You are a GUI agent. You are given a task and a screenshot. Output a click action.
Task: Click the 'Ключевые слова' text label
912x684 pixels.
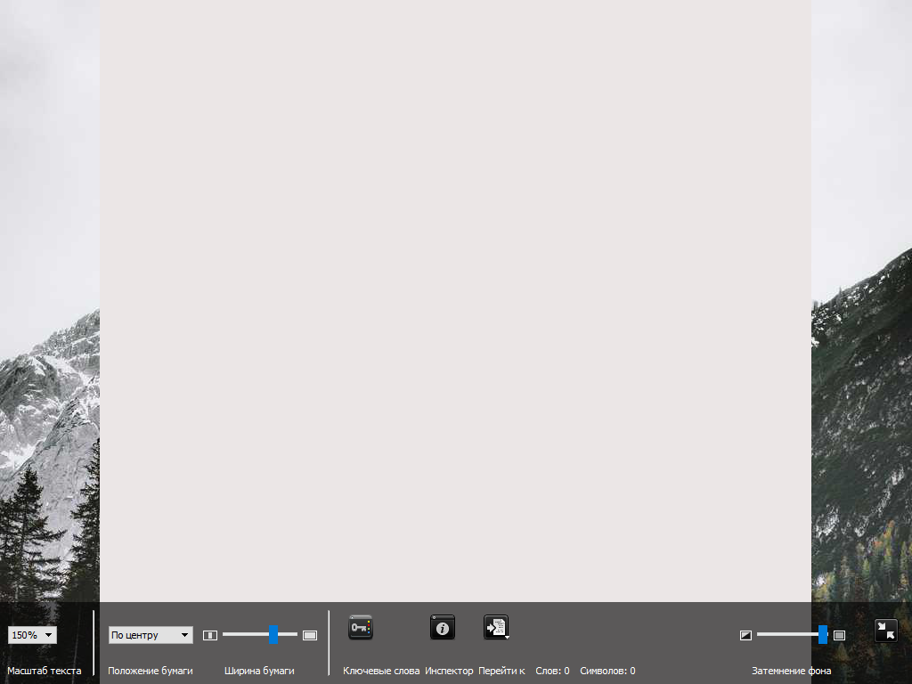pos(381,671)
